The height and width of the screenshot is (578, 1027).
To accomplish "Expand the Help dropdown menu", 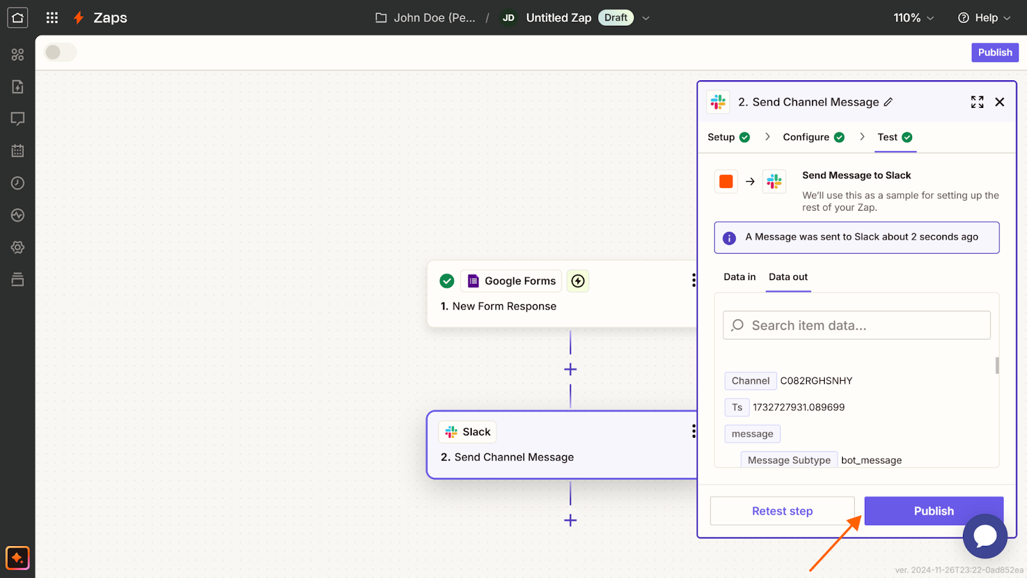I will [x=984, y=18].
